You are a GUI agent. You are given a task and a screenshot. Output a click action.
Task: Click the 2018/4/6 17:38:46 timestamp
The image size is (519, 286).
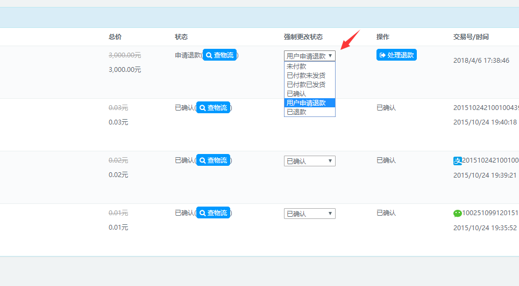pos(481,61)
